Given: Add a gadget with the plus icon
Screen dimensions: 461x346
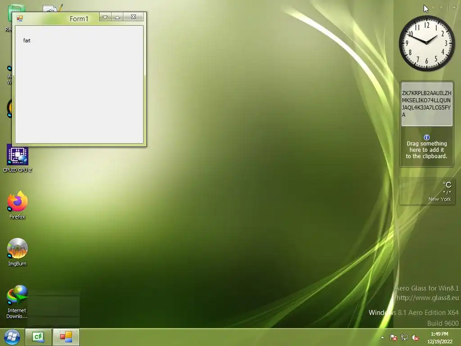Looking at the screenshot, I should tap(454, 7).
